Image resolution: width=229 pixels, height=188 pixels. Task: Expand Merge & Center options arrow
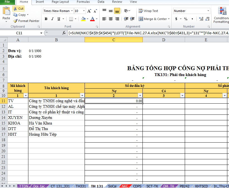(169, 19)
